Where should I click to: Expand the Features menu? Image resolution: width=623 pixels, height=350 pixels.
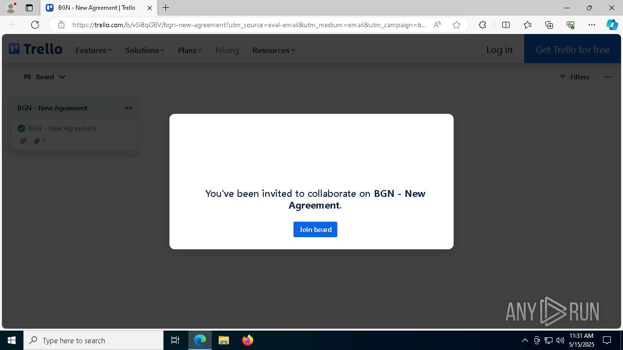(x=93, y=50)
